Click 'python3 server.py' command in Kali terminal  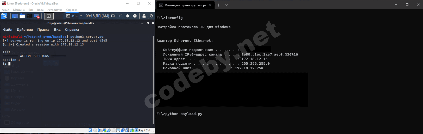click(87, 37)
